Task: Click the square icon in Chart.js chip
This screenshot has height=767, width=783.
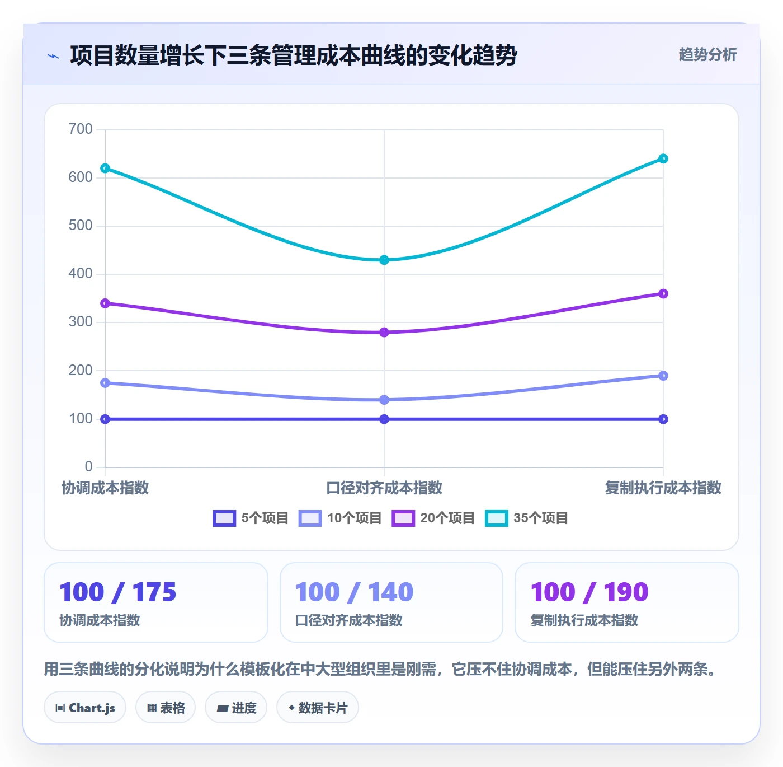Action: (60, 708)
